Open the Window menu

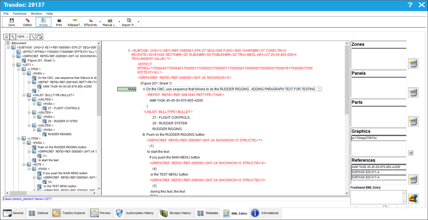[x=36, y=14]
